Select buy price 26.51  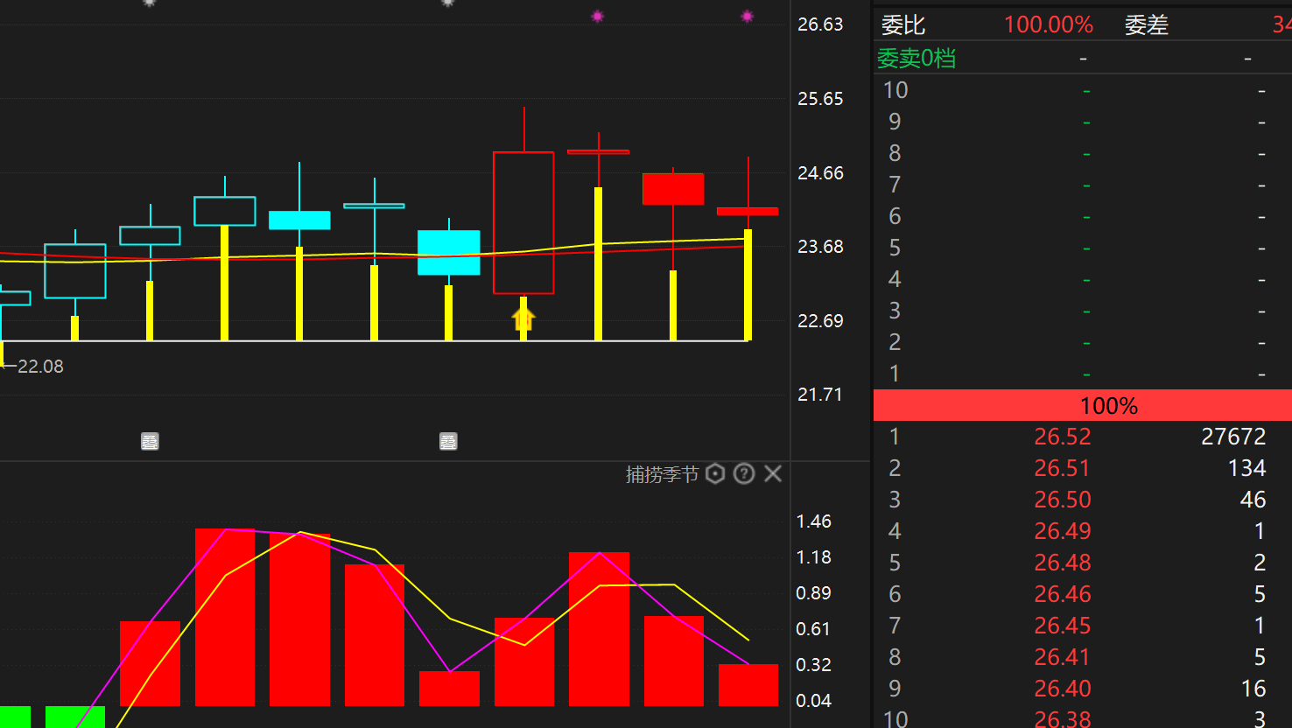click(1063, 468)
